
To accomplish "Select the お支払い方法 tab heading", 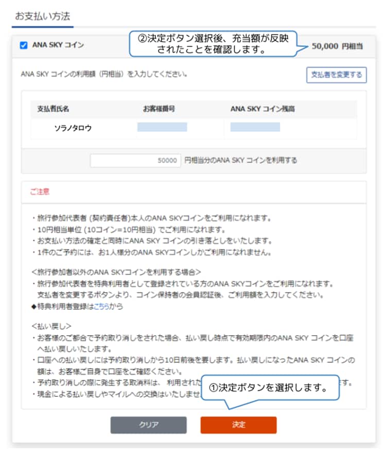I will point(42,16).
